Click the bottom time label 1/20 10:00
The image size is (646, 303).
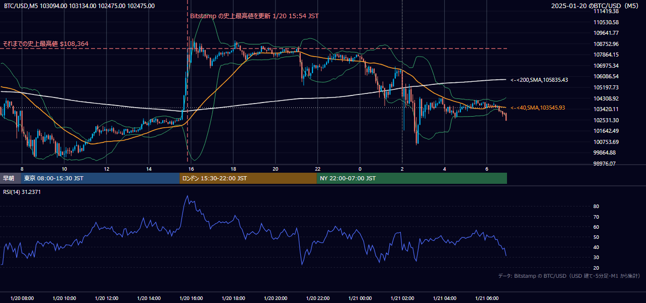(x=64, y=298)
